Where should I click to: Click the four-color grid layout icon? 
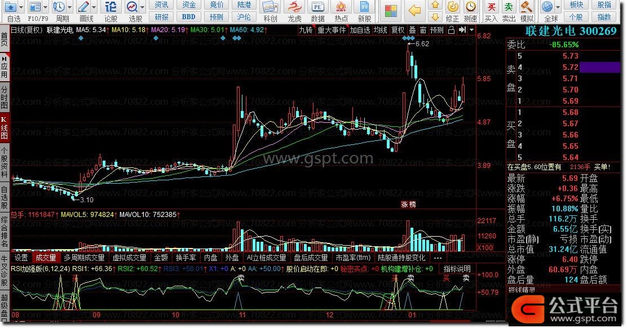(x=391, y=11)
